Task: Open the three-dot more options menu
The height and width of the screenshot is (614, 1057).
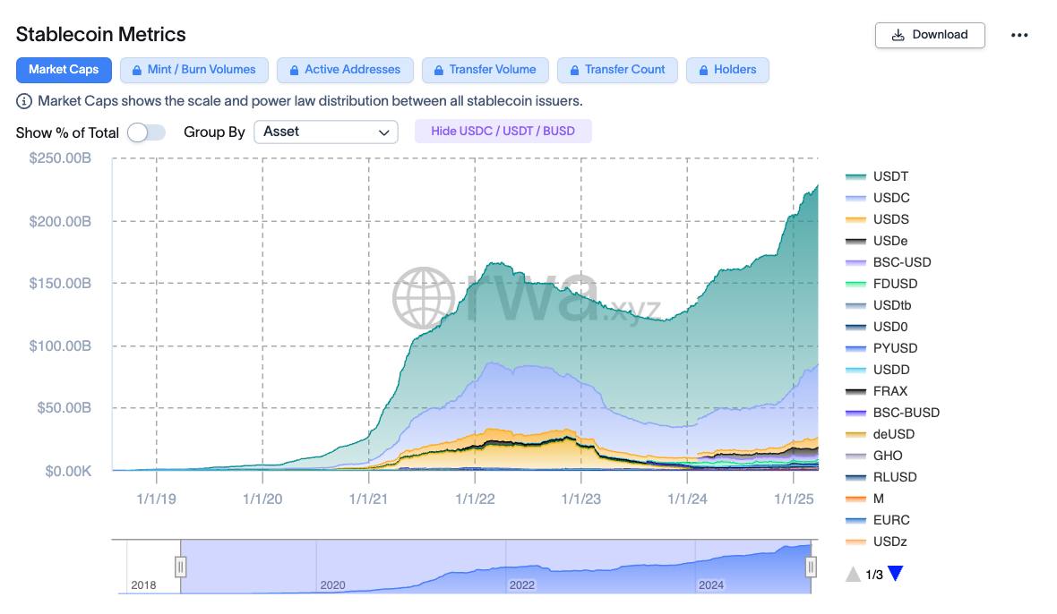Action: [1019, 35]
